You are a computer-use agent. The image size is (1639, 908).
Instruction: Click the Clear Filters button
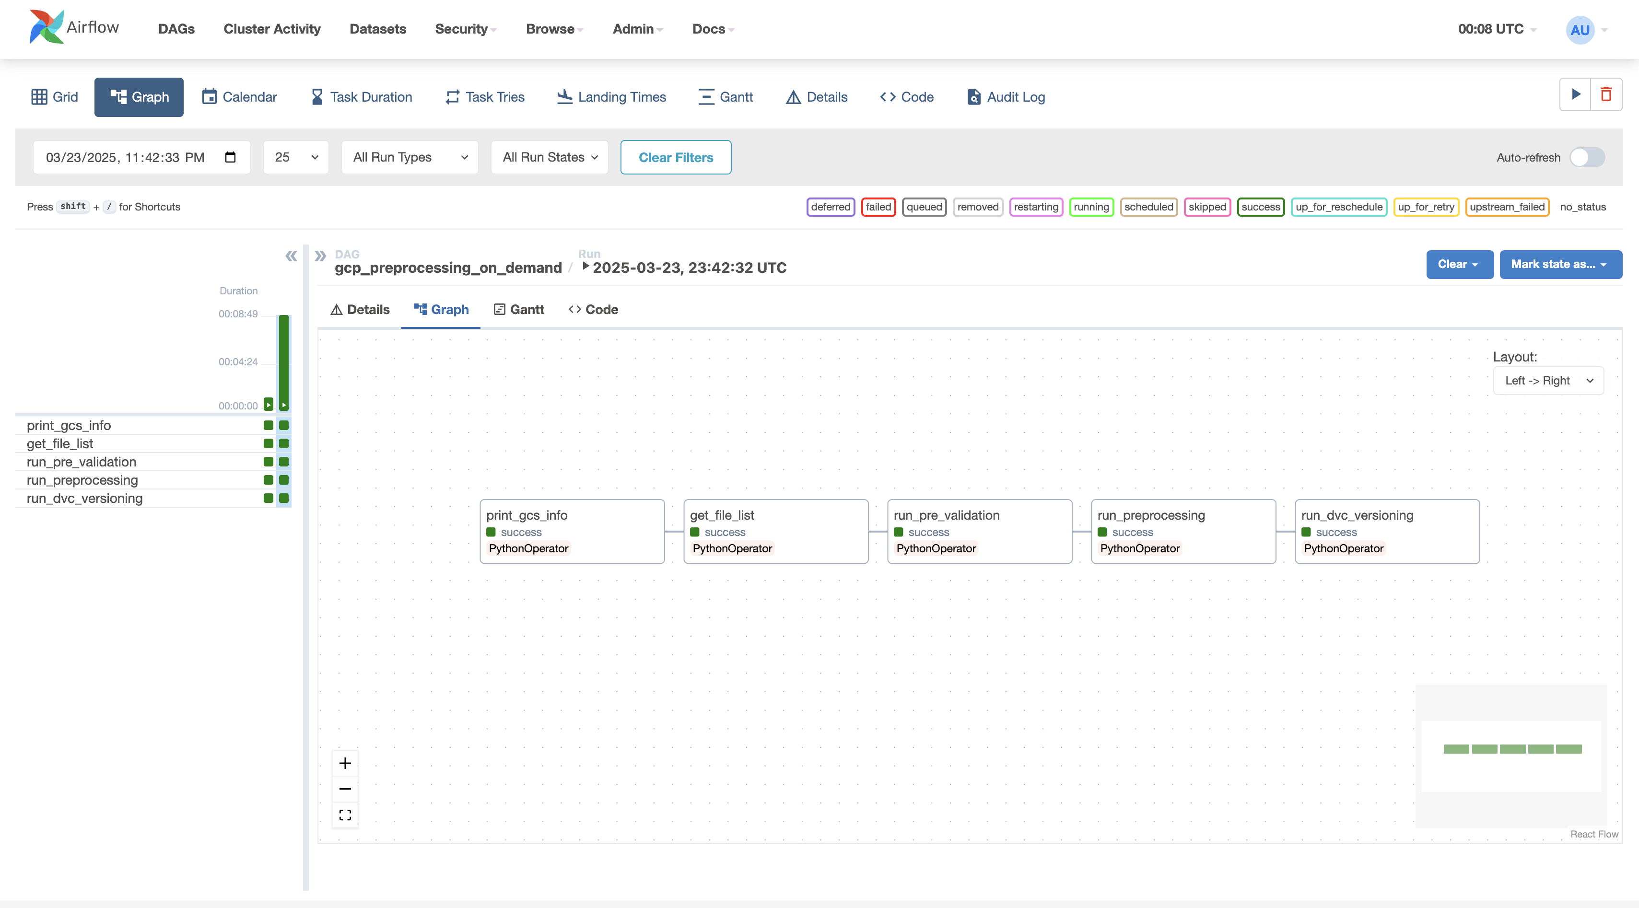676,157
